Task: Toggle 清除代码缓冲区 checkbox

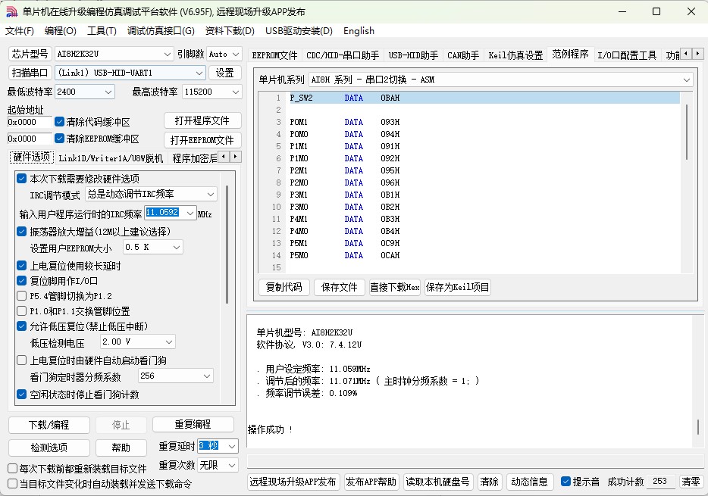Action: point(59,122)
